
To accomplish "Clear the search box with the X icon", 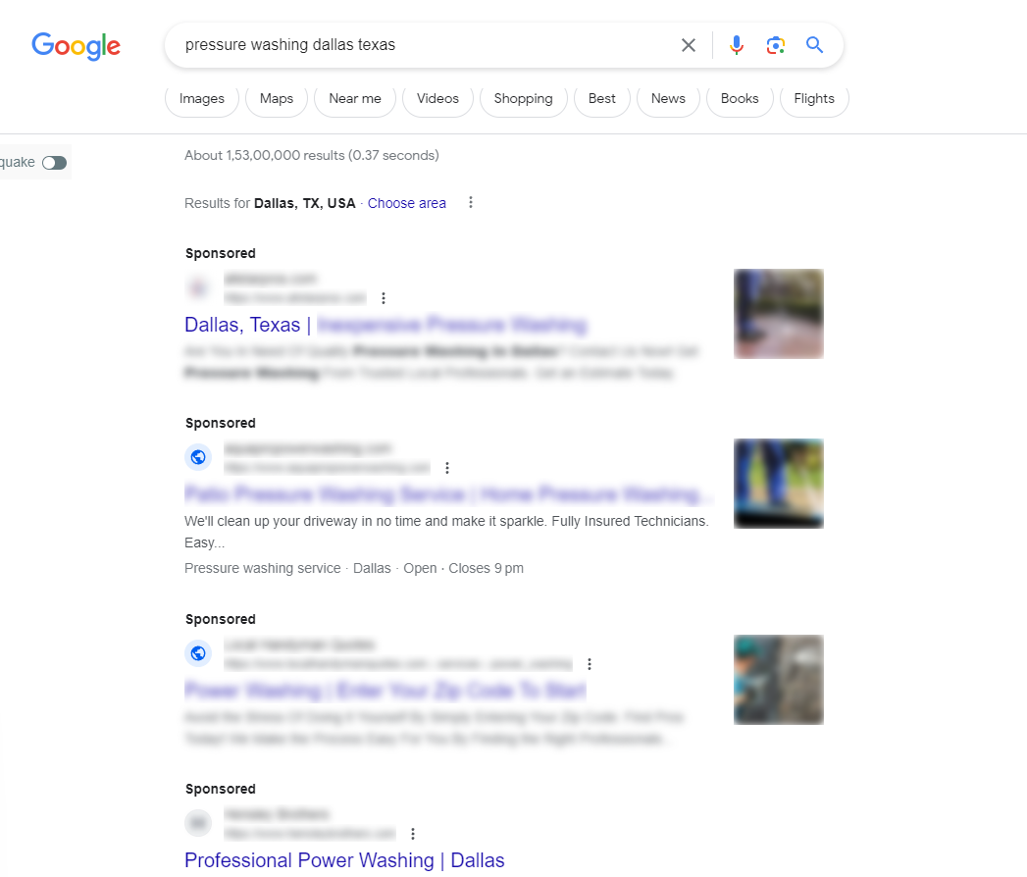I will (x=689, y=45).
